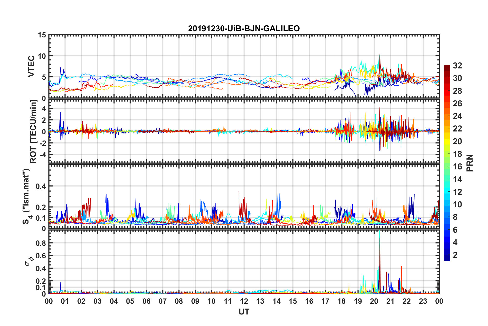Click the VTEC peak near 20 UT
The image size is (488, 326).
pos(380,55)
